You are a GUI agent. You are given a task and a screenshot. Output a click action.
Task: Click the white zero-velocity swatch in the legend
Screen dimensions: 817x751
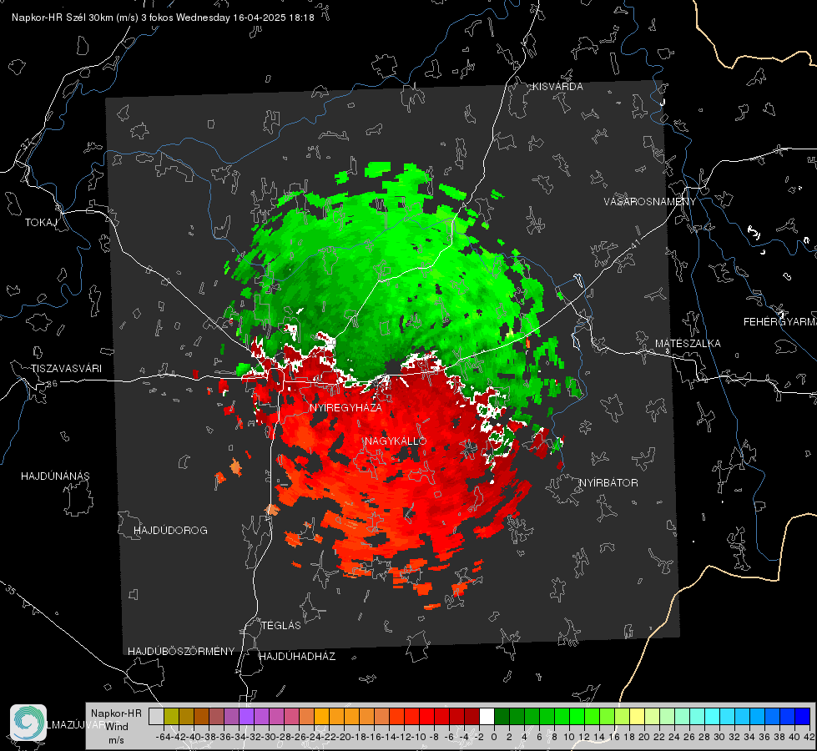point(487,716)
